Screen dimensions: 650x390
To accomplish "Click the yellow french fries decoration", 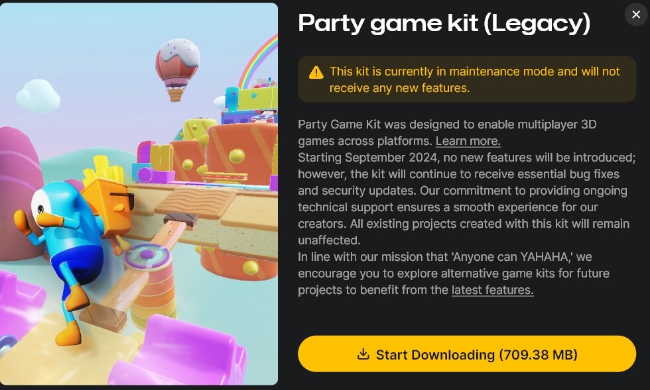I will click(x=103, y=170).
